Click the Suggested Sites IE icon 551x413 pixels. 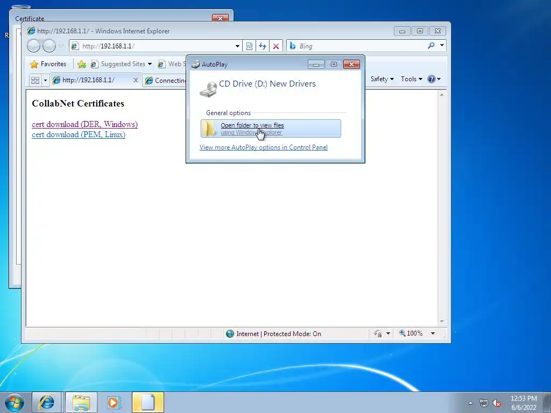[94, 64]
